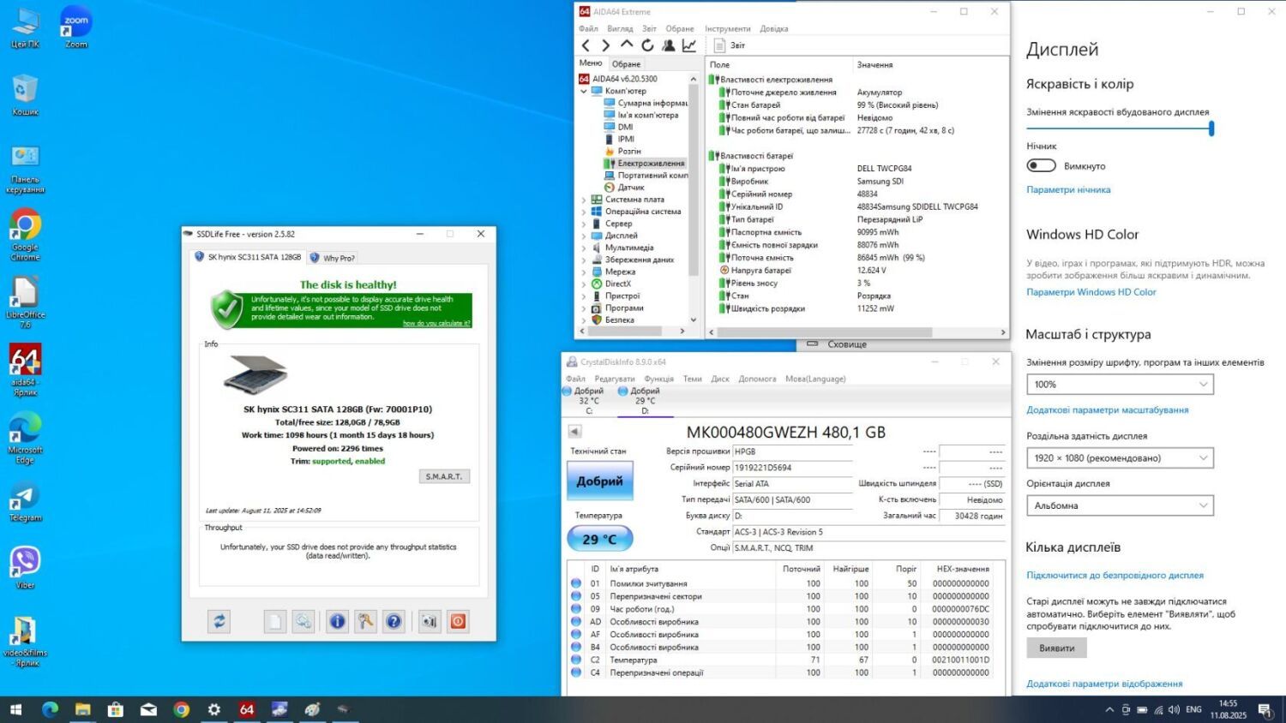Click the red power icon in SSDLife
Viewport: 1286px width, 723px height.
[x=459, y=621]
